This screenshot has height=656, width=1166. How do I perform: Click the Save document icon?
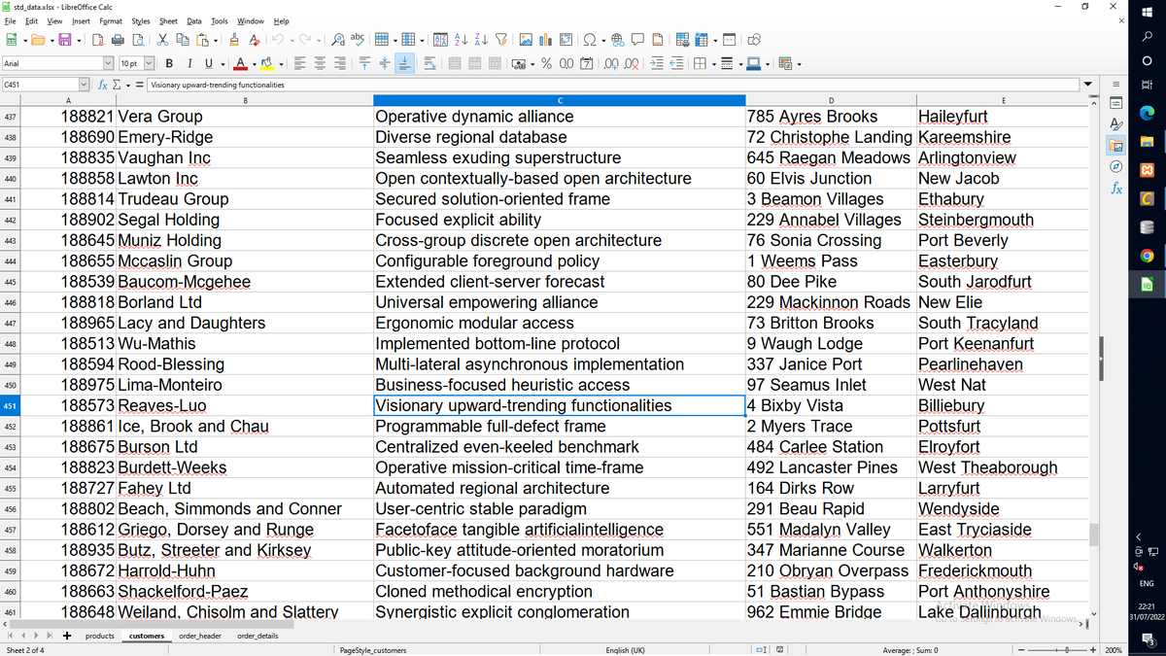pos(64,40)
